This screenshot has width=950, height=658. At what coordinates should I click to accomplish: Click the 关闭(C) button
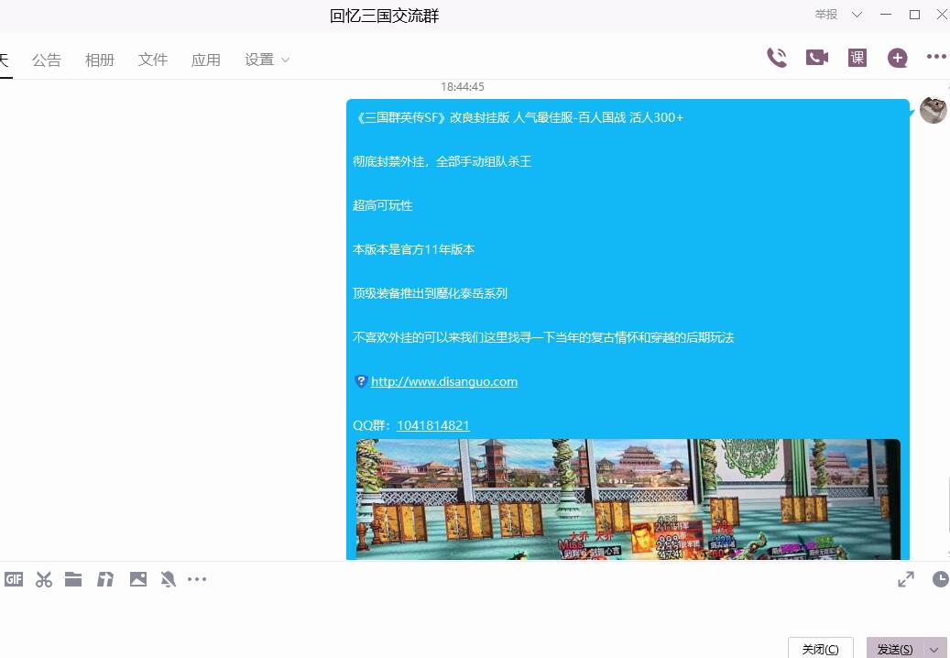click(x=820, y=648)
